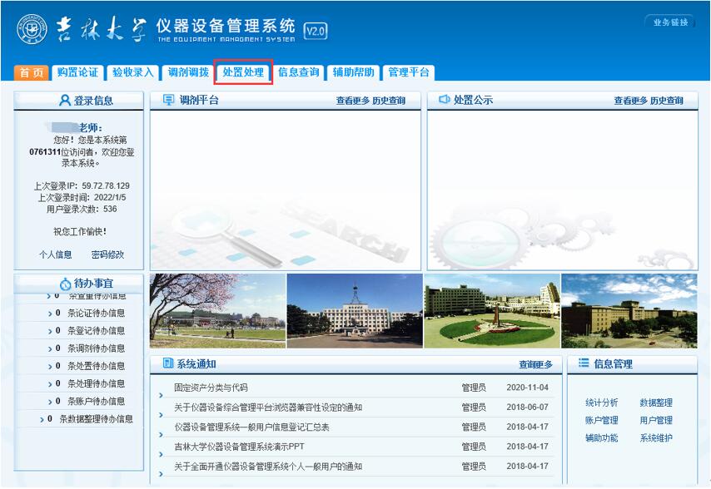Click the 处置公示 speaker icon

coord(444,100)
